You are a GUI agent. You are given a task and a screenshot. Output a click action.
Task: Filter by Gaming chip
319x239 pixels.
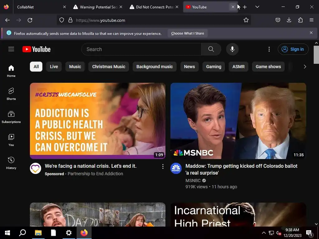click(x=214, y=67)
